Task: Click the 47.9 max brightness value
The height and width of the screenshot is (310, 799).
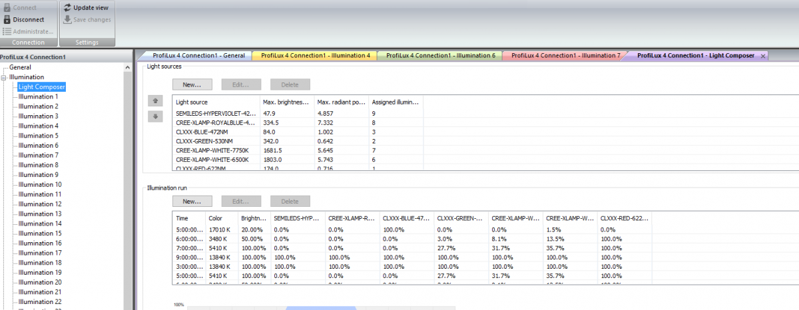Action: (x=269, y=114)
